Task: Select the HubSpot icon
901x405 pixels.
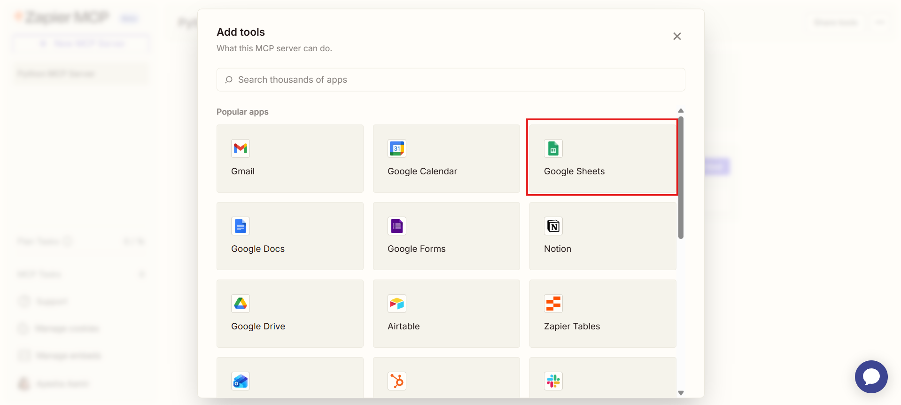Action: click(x=397, y=381)
